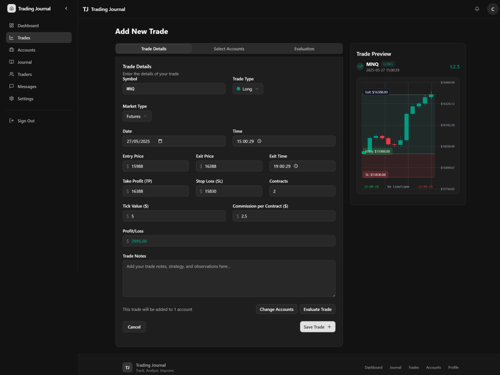
Task: Click the footer TJ logo icon
Action: pyautogui.click(x=127, y=367)
